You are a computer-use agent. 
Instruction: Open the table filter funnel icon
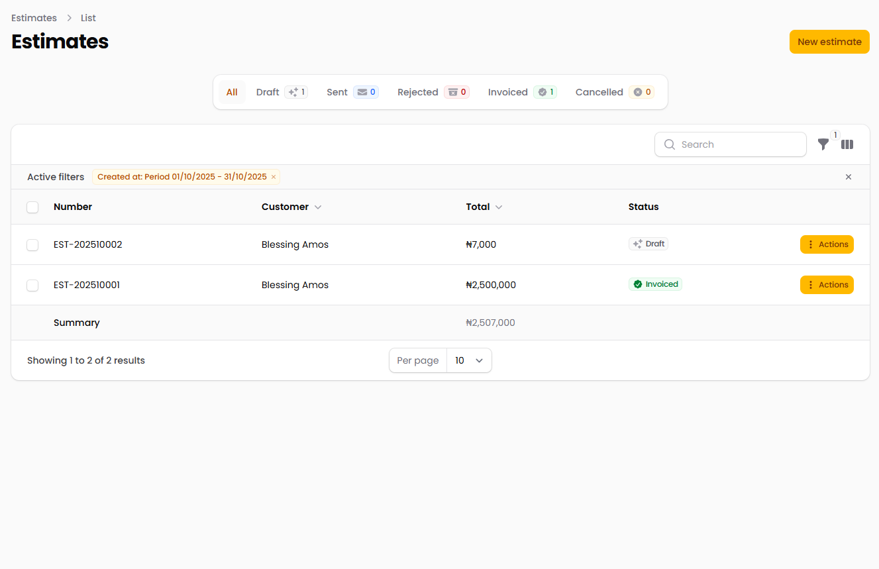(823, 144)
